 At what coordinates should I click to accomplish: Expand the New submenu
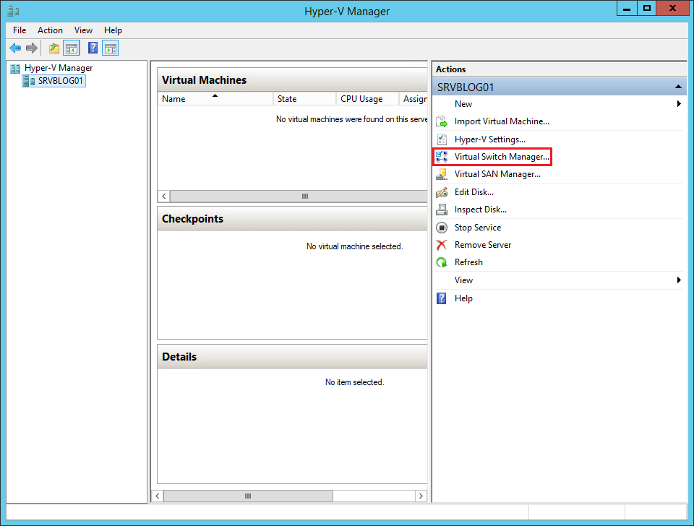pos(678,103)
